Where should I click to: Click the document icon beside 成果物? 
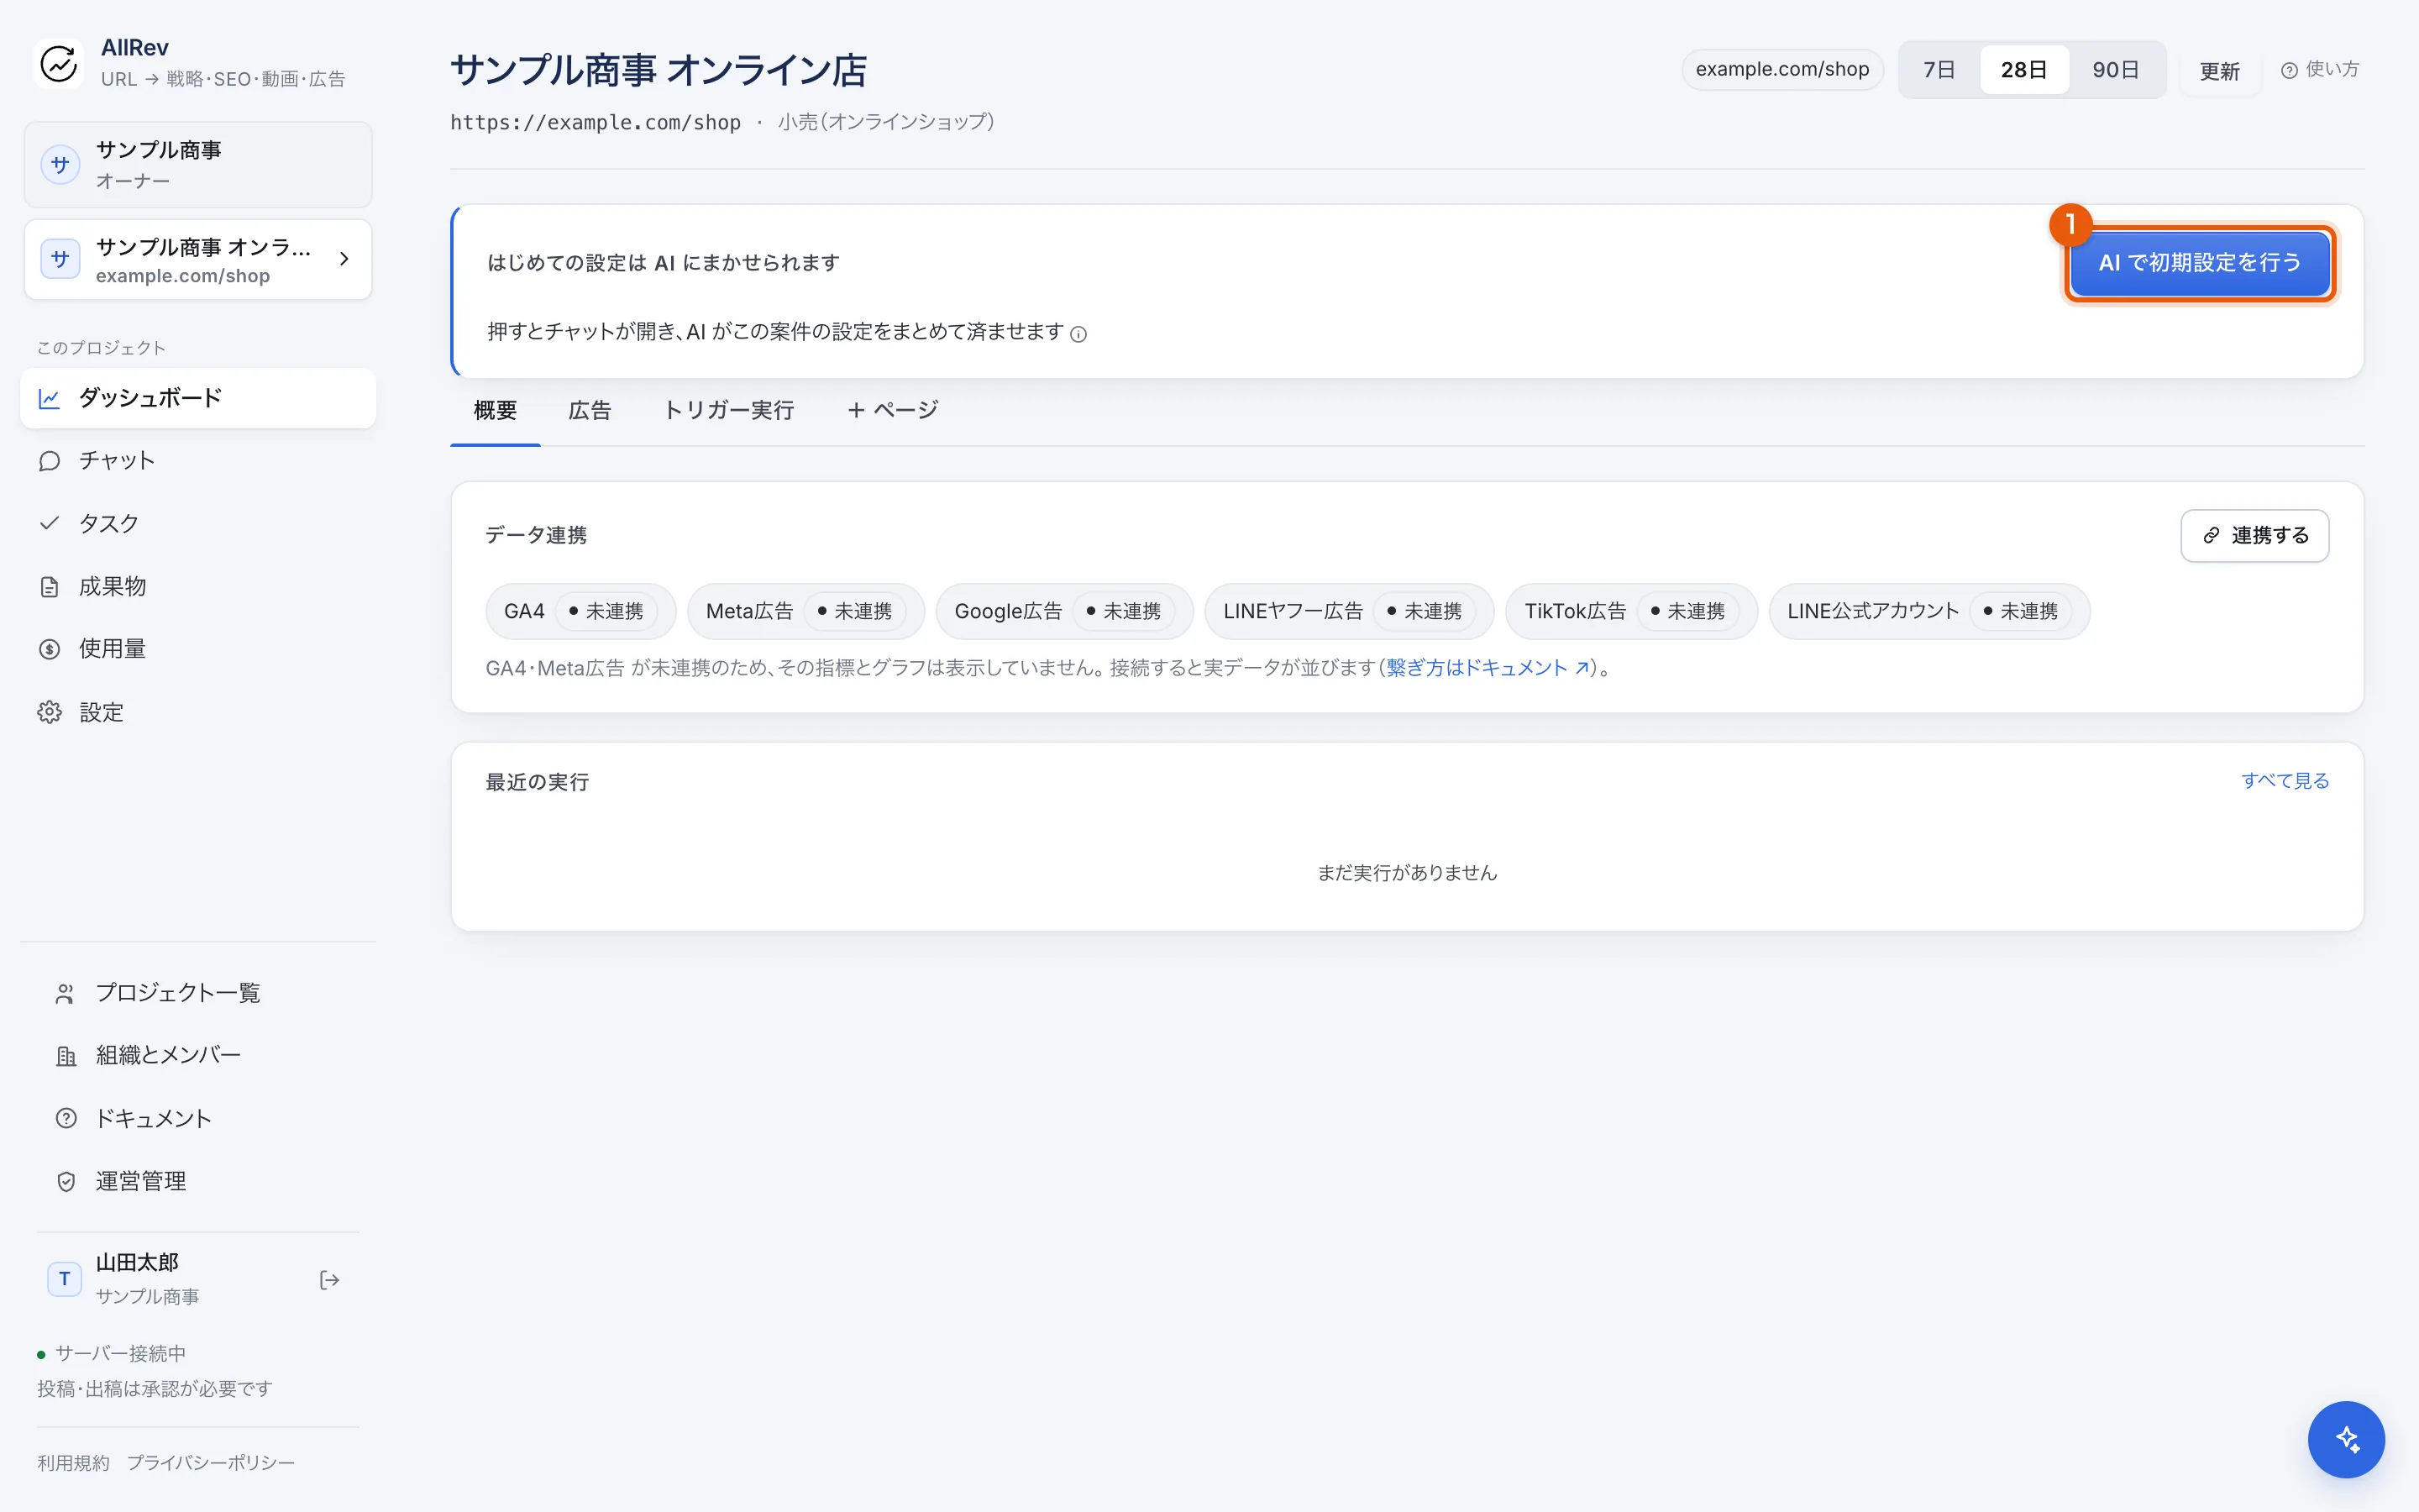[x=49, y=587]
